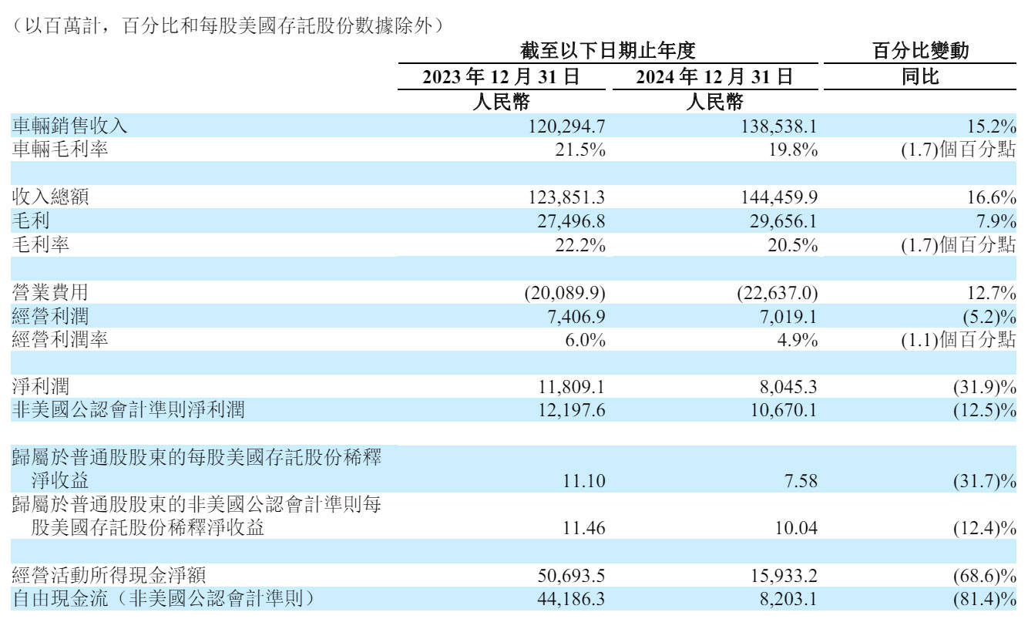This screenshot has width=1028, height=629.
Task: Click the 非美國公認會計準則淨利潤 row label
Action: (x=128, y=412)
